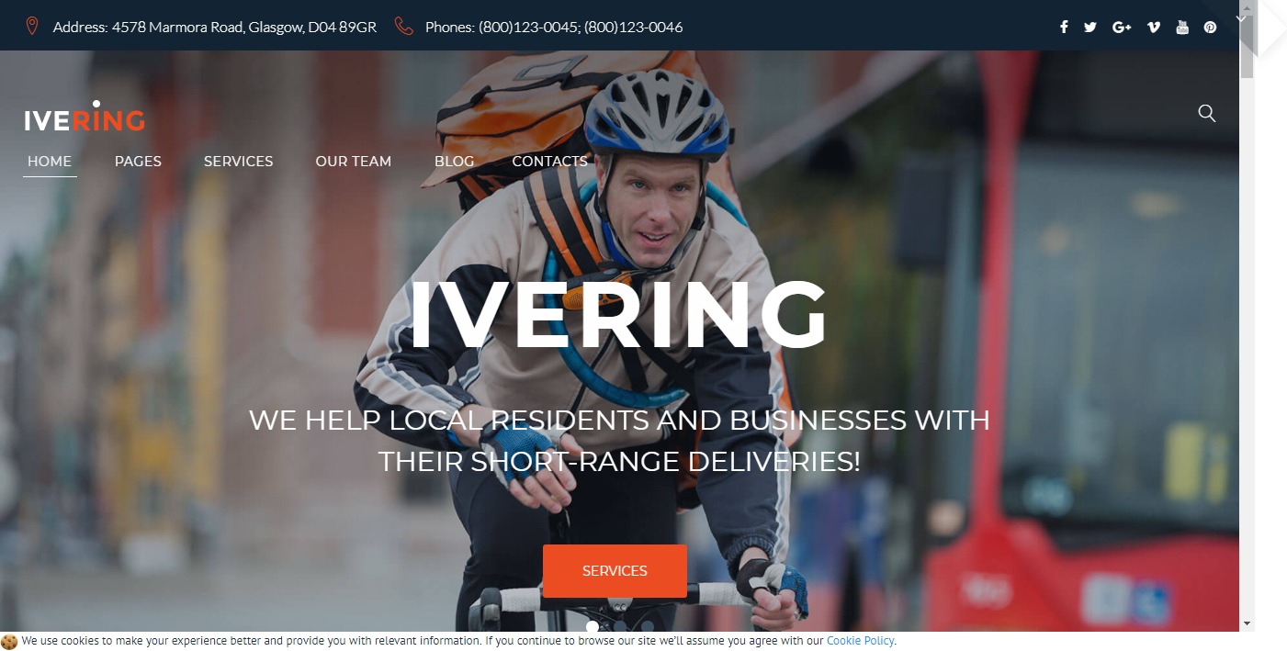The width and height of the screenshot is (1287, 651).
Task: Open the YouTube icon link
Action: coord(1182,27)
